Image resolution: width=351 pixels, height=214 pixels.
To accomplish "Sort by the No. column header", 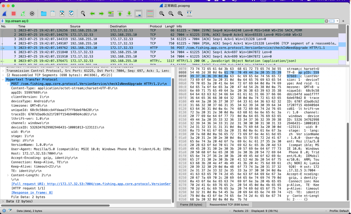I will coord(9,26).
